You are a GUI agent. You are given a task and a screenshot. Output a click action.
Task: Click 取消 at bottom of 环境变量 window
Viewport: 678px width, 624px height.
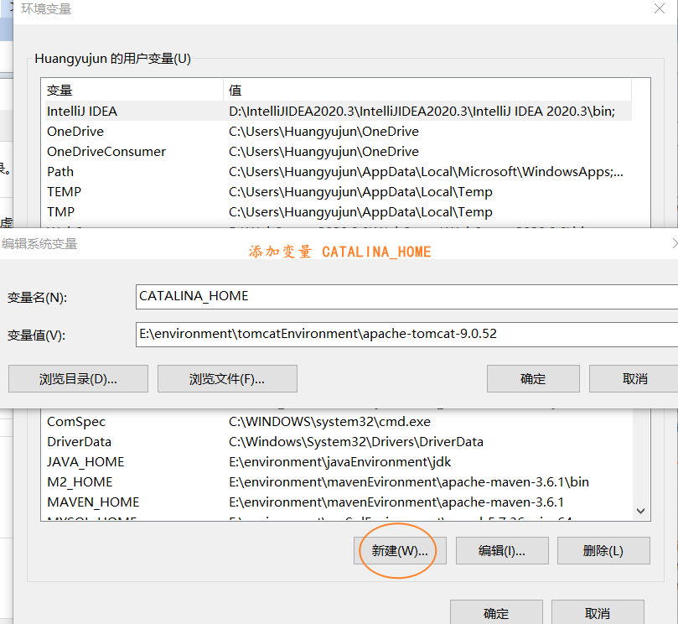(598, 612)
